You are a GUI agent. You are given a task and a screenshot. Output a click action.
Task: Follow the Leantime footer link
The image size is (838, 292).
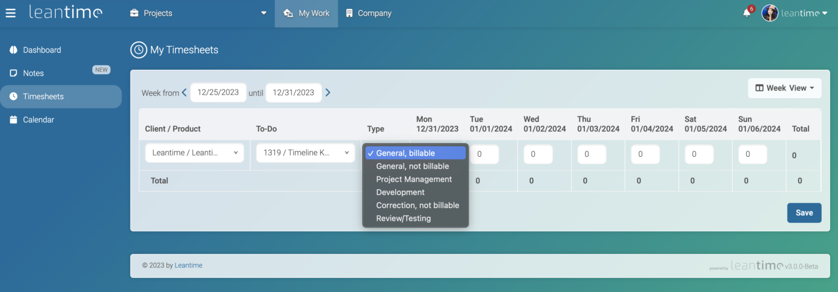click(188, 265)
